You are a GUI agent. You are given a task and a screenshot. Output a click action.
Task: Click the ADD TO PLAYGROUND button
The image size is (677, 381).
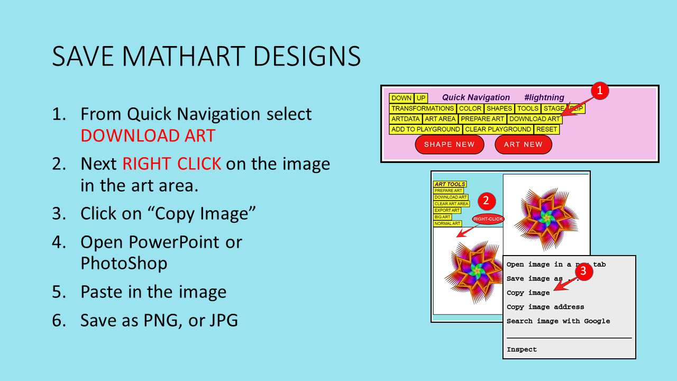click(425, 129)
